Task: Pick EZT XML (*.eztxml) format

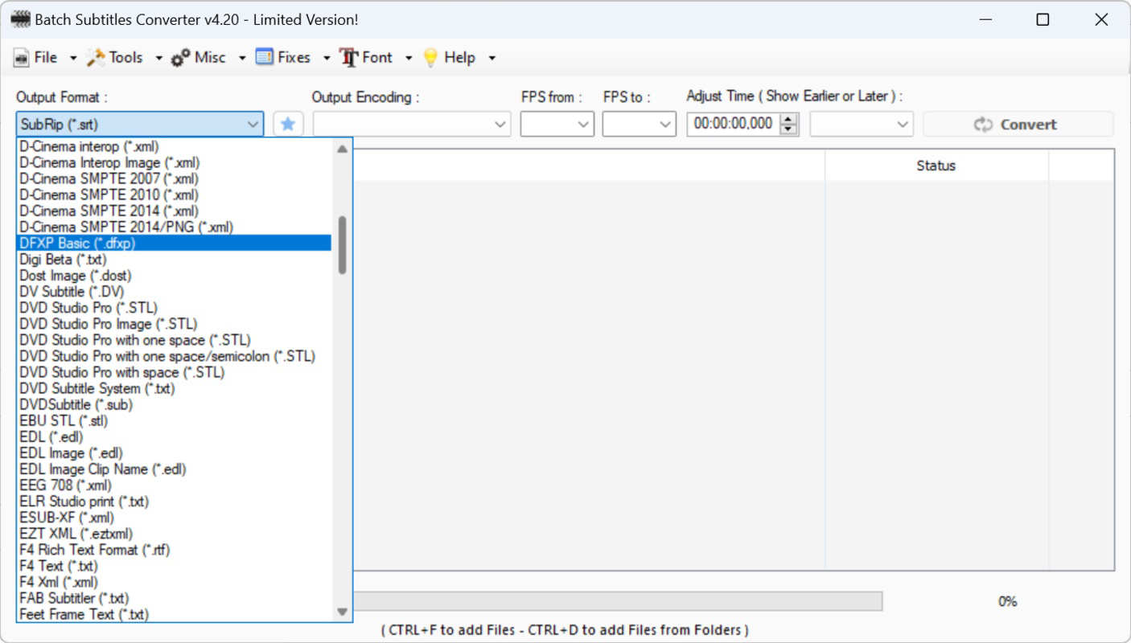Action: pos(174,534)
